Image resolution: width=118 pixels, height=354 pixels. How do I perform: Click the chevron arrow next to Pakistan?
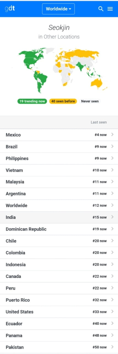point(112,347)
